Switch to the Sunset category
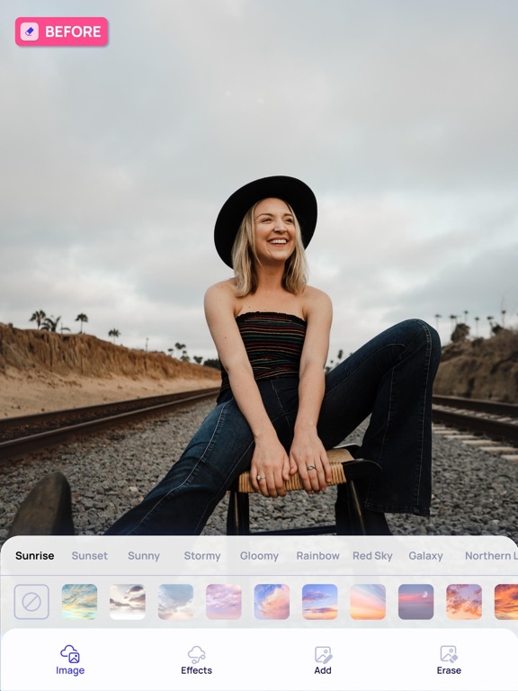518x691 pixels. click(89, 556)
